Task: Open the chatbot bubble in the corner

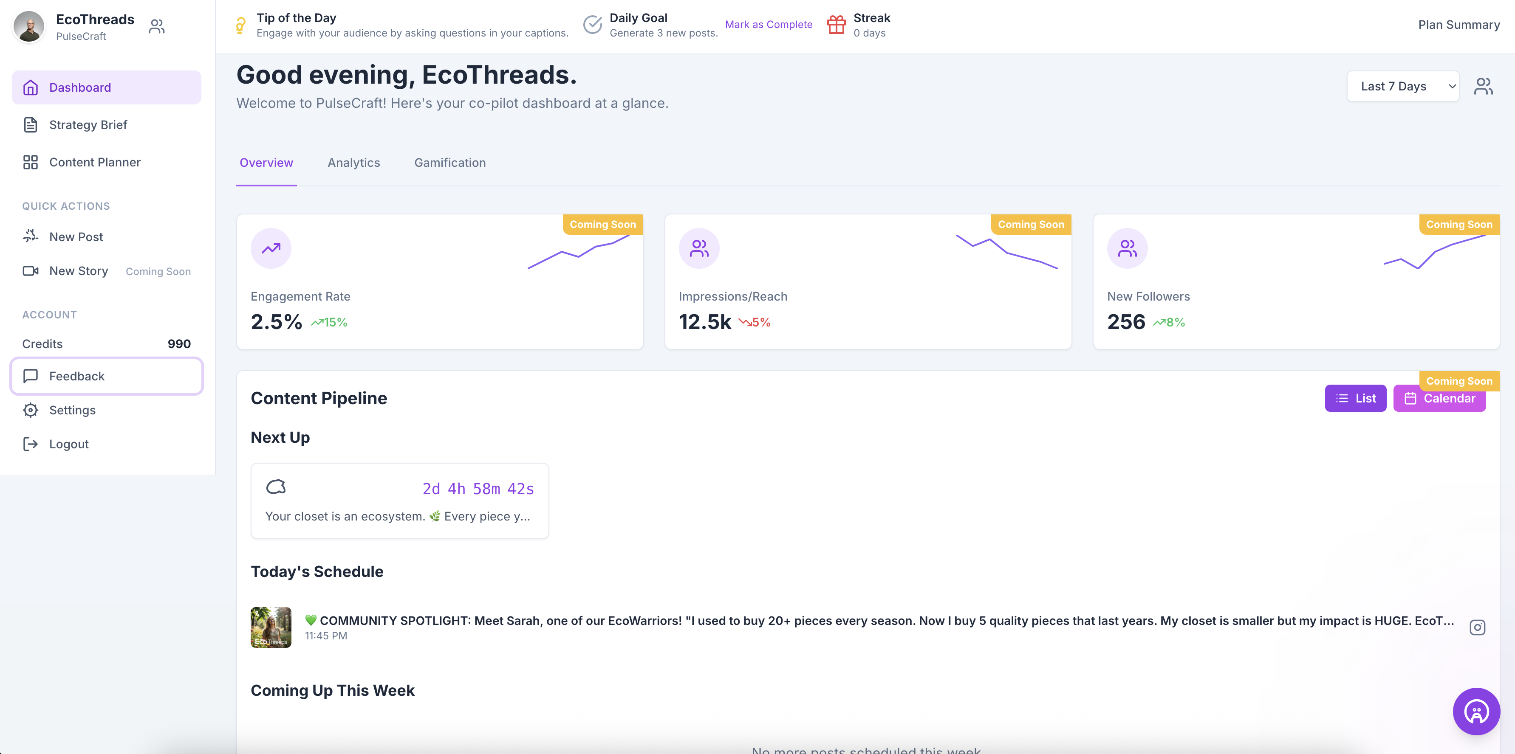Action: 1476,711
